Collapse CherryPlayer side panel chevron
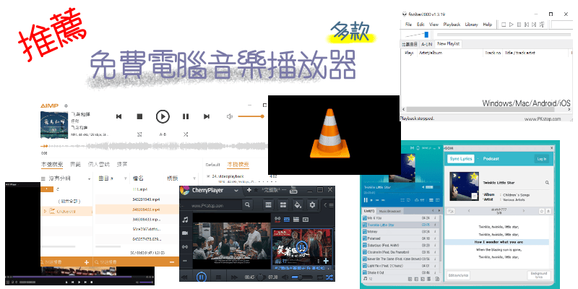Image resolution: width=578 pixels, height=289 pixels. 325,204
